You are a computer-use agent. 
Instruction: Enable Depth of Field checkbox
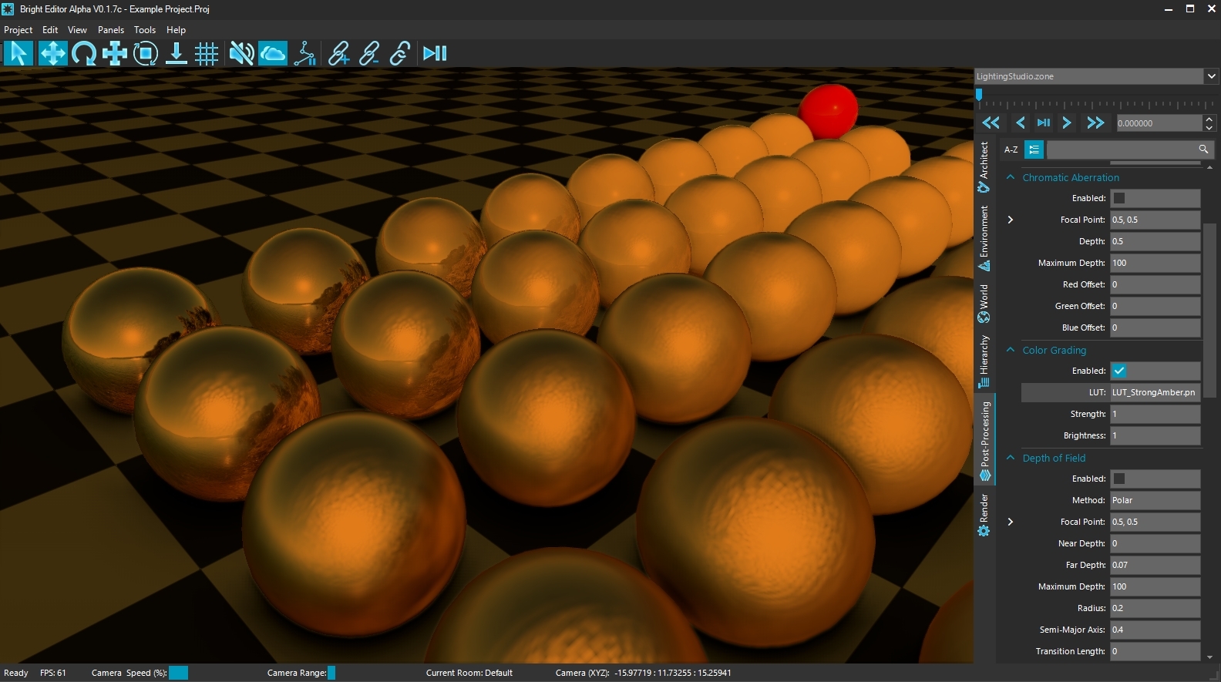1119,479
